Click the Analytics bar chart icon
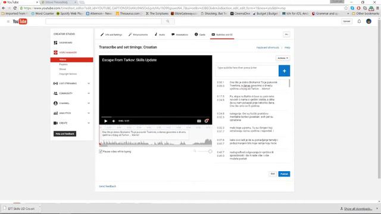 (x=55, y=114)
